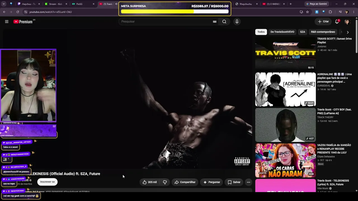Image resolution: width=358 pixels, height=201 pixels.
Task: Click the search magnifier button
Action: tap(224, 21)
